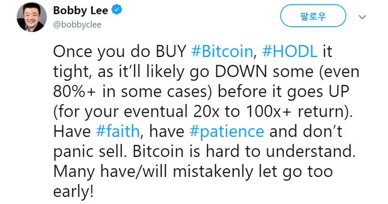
Task: Expand the tweet options chevron
Action: [x=363, y=17]
